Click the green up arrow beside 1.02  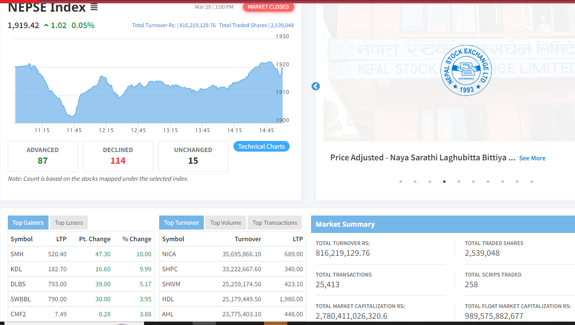[46, 25]
